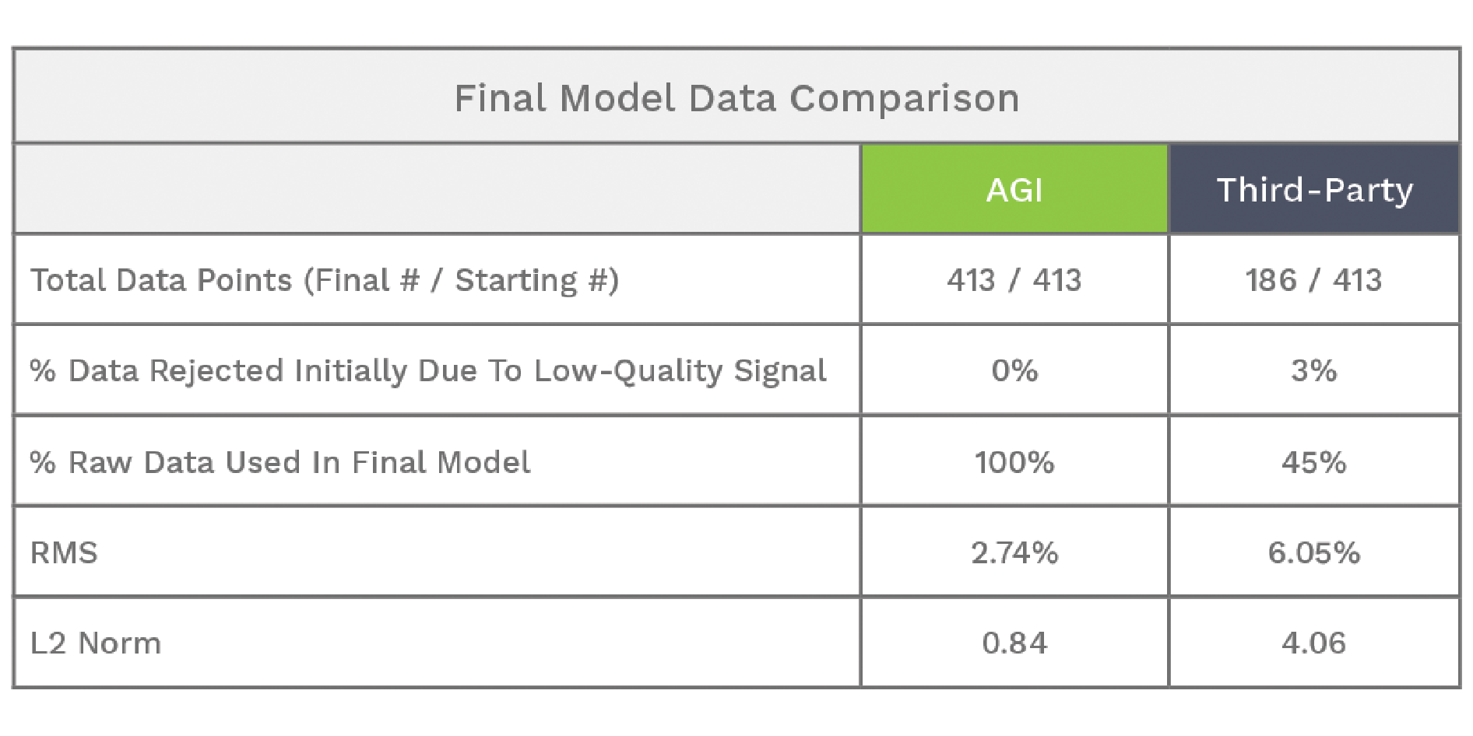Viewport: 1473px width, 736px height.
Task: Click the AGI 0% rejected cell
Action: pyautogui.click(x=1014, y=370)
